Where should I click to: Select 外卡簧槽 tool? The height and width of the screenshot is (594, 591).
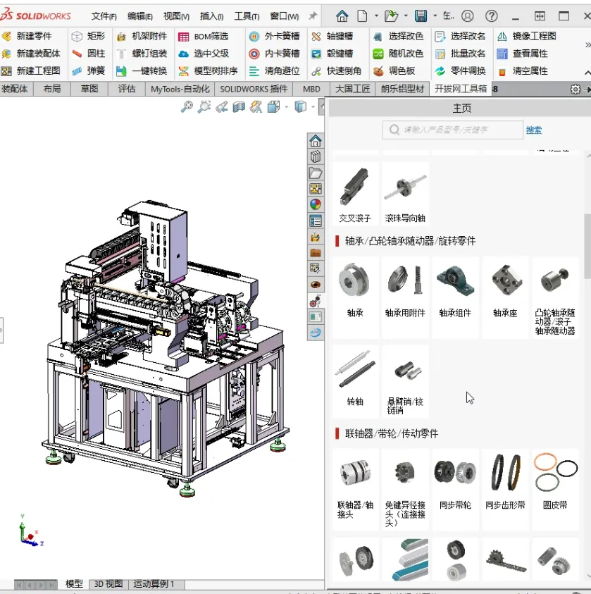[x=275, y=37]
